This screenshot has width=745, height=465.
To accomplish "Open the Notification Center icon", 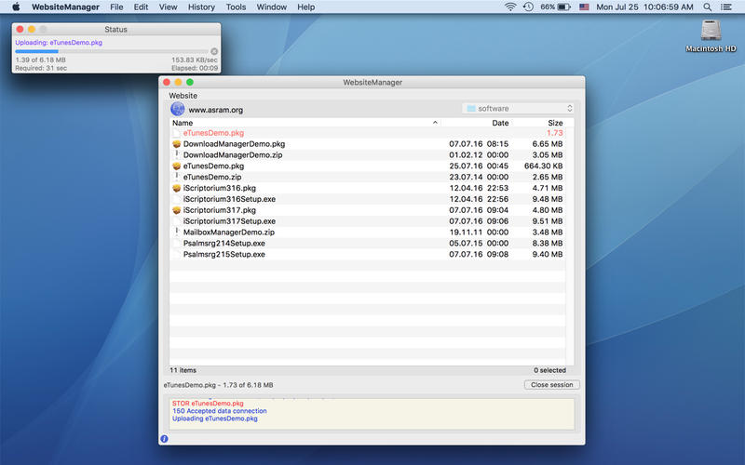I will coord(726,7).
